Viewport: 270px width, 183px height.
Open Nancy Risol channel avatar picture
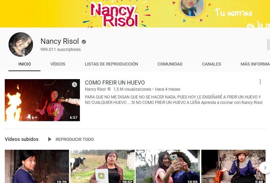click(x=21, y=44)
